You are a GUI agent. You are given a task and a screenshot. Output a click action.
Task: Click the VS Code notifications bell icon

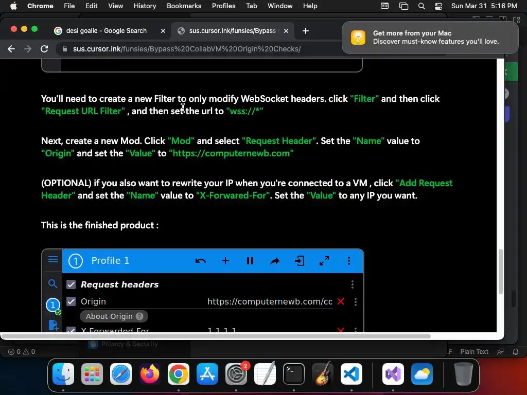pyautogui.click(x=516, y=352)
